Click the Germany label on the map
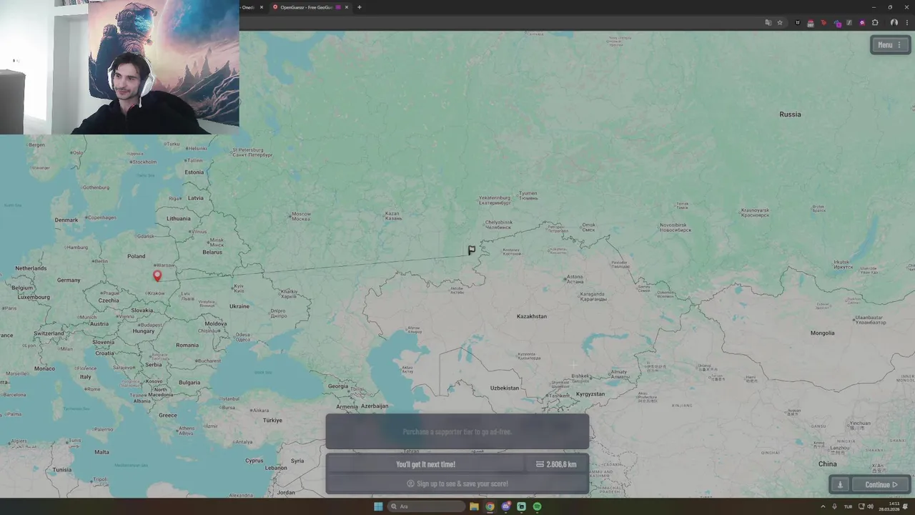Screen dimensions: 915x515 coord(69,280)
